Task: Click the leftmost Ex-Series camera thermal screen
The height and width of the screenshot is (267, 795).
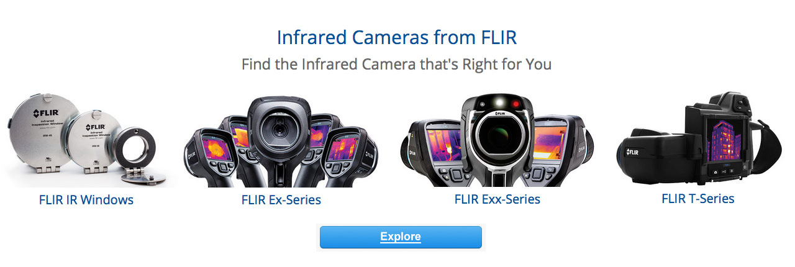Action: point(215,148)
